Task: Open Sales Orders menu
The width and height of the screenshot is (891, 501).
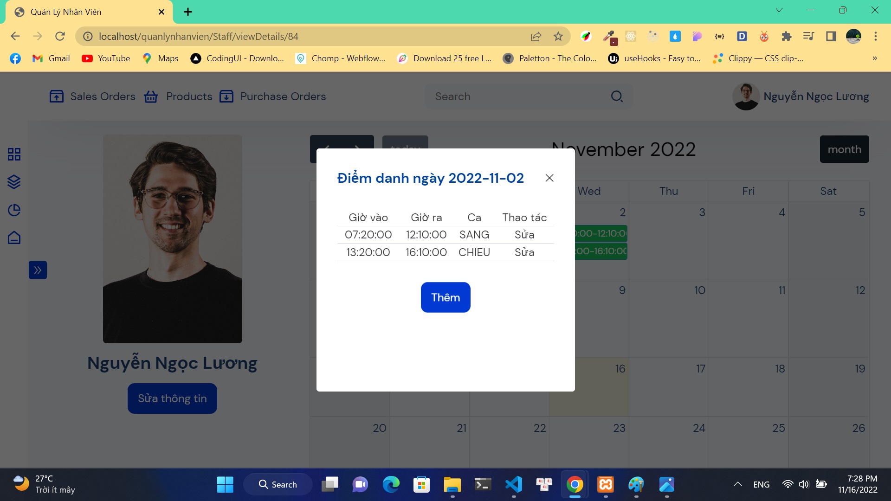Action: 93,96
